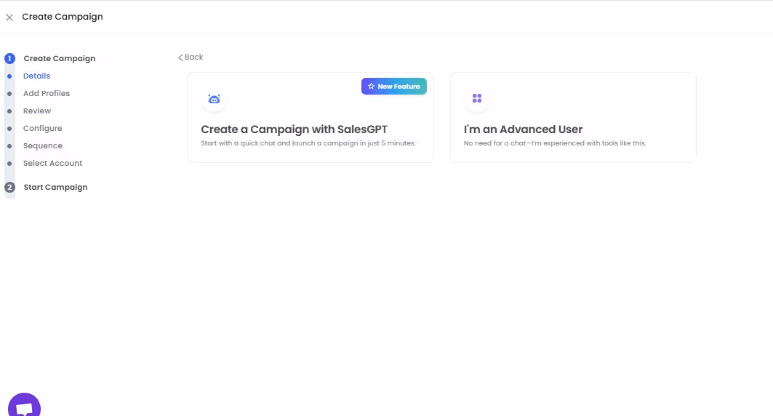
Task: Close the Create Campaign dialog with X
Action: coord(9,17)
